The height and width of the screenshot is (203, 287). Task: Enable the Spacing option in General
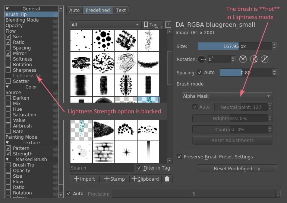click(8, 48)
